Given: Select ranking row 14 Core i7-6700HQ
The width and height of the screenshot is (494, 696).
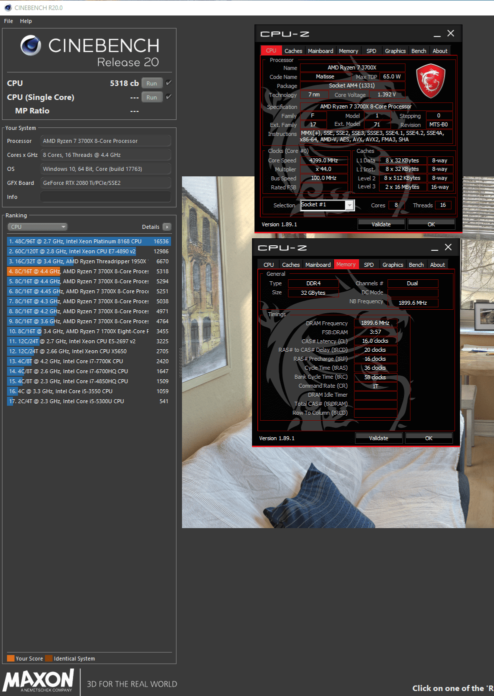Looking at the screenshot, I should (x=89, y=371).
